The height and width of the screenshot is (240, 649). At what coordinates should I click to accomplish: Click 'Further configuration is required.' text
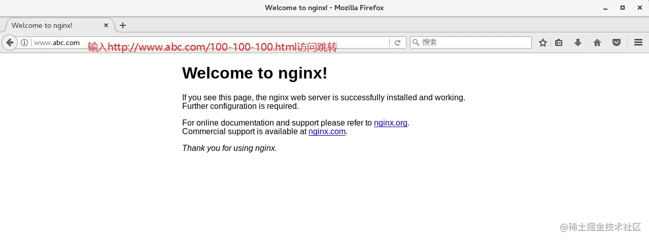pos(241,106)
